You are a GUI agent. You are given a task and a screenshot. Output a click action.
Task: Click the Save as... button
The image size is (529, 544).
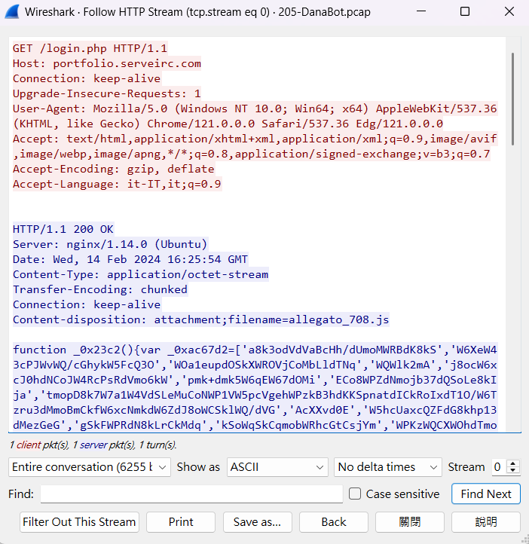tap(257, 521)
